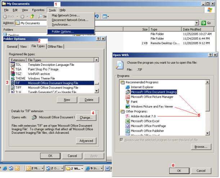Switch to the Offline Files tab
The height and width of the screenshot is (178, 220).
tap(55, 46)
